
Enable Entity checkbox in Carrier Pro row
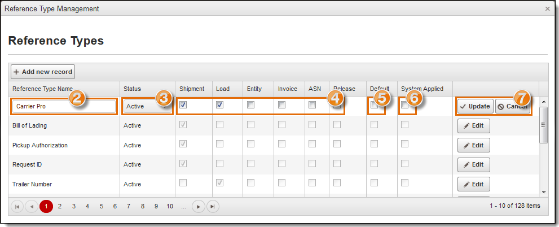[x=250, y=105]
